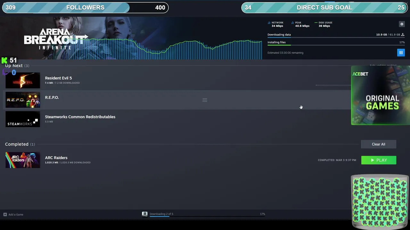Click the Completed section header
The image size is (410, 230).
click(20, 144)
